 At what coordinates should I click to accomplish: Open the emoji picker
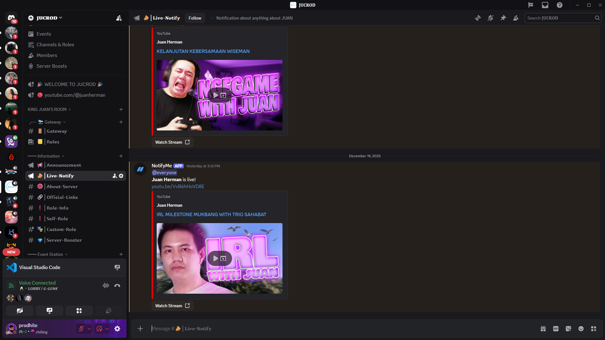click(581, 329)
